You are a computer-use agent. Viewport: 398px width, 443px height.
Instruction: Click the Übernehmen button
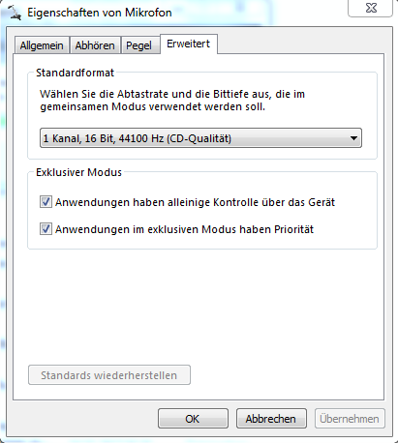(350, 419)
